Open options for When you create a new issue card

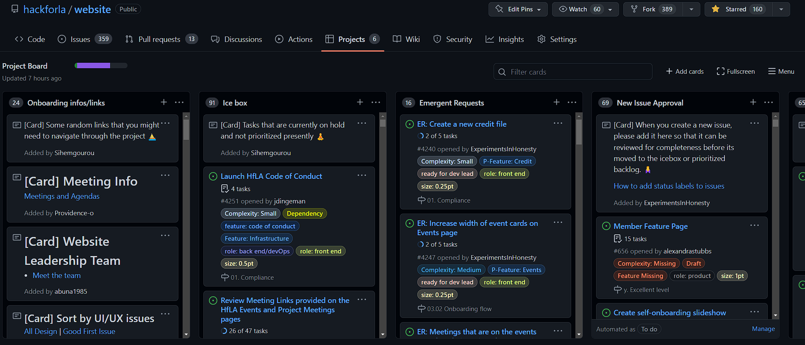click(755, 123)
